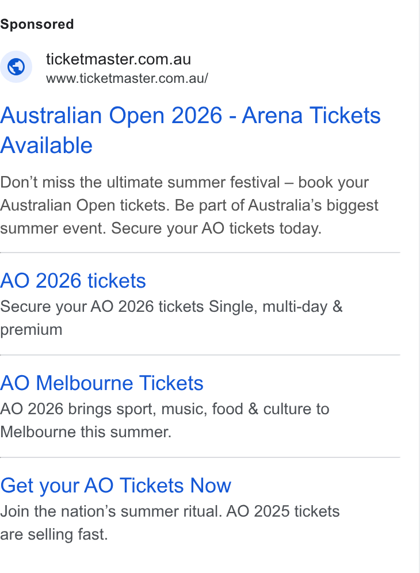Image resolution: width=420 pixels, height=573 pixels.
Task: Open 'Australian Open 2026 - Arena Tickets' headline line
Action: (190, 116)
